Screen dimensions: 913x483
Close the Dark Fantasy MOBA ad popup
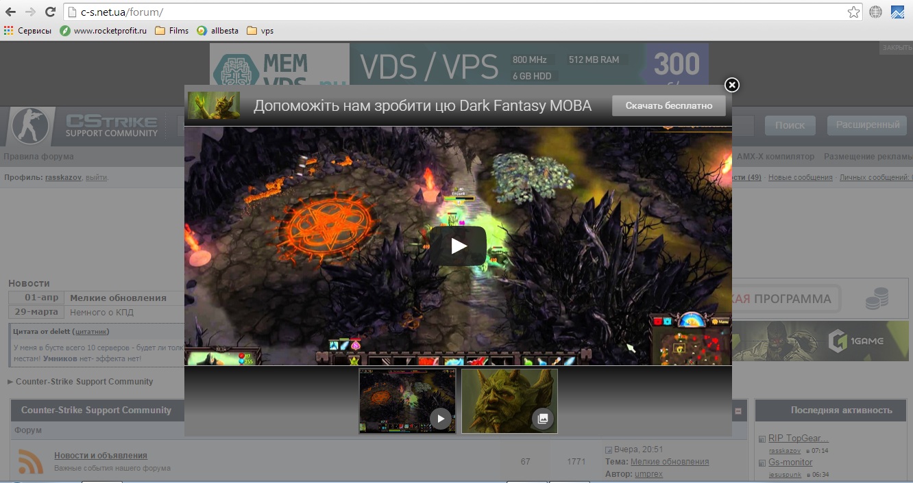(732, 85)
